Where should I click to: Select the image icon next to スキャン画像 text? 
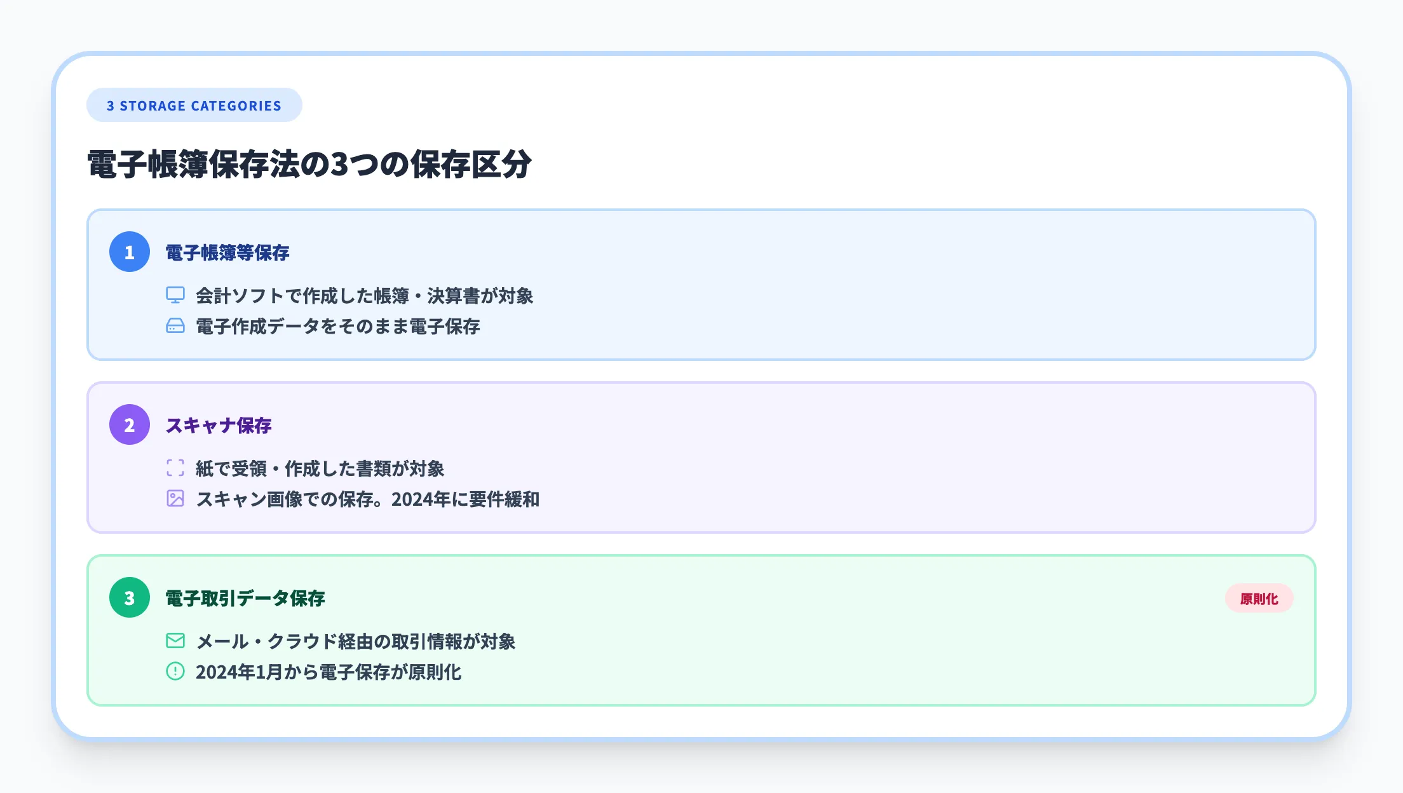click(x=174, y=499)
